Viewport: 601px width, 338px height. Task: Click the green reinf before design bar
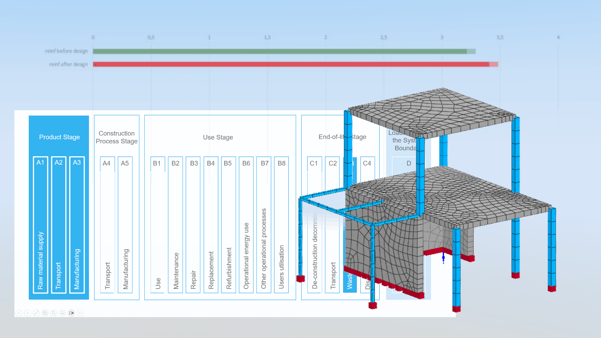(x=282, y=51)
